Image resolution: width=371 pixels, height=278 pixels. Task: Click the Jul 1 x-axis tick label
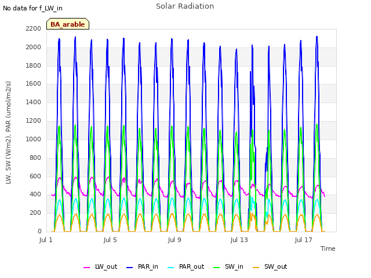[46, 240]
